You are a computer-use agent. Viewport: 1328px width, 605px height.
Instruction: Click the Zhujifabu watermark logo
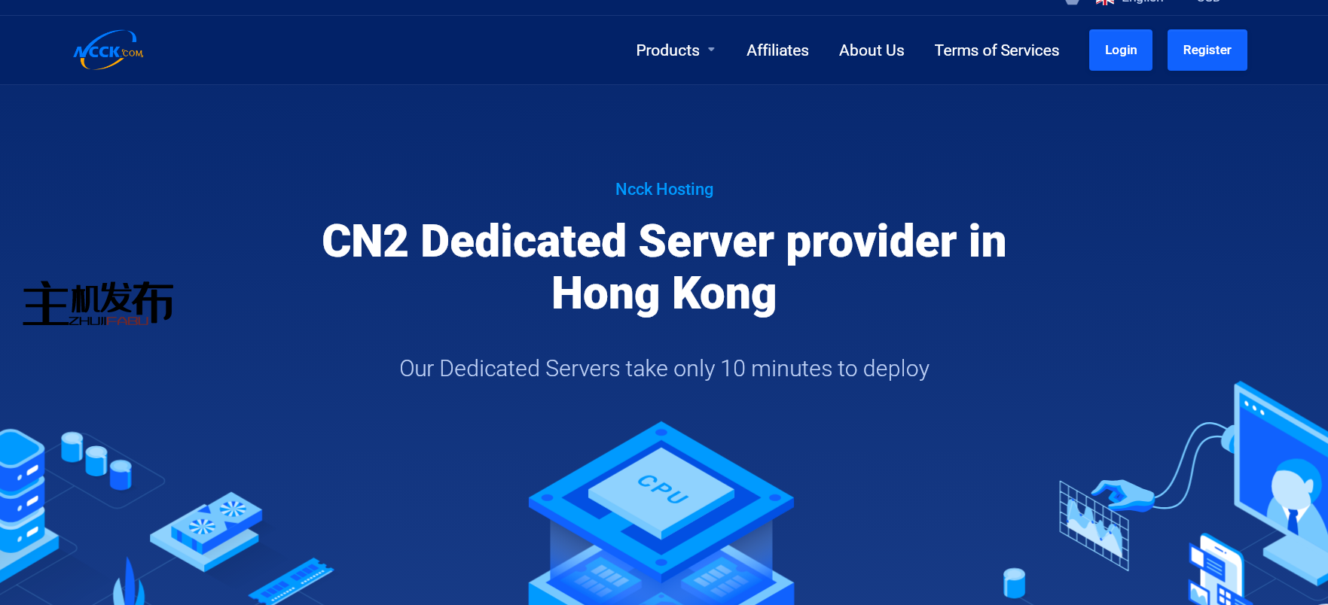(x=98, y=303)
